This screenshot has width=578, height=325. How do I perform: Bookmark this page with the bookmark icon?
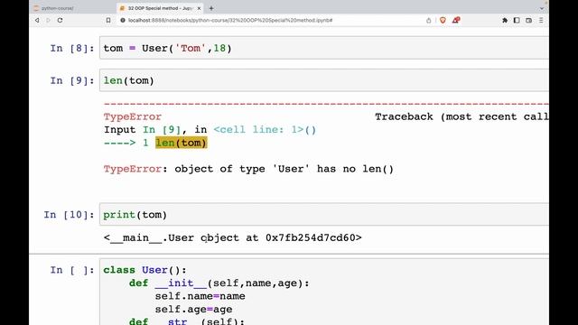pyautogui.click(x=108, y=20)
